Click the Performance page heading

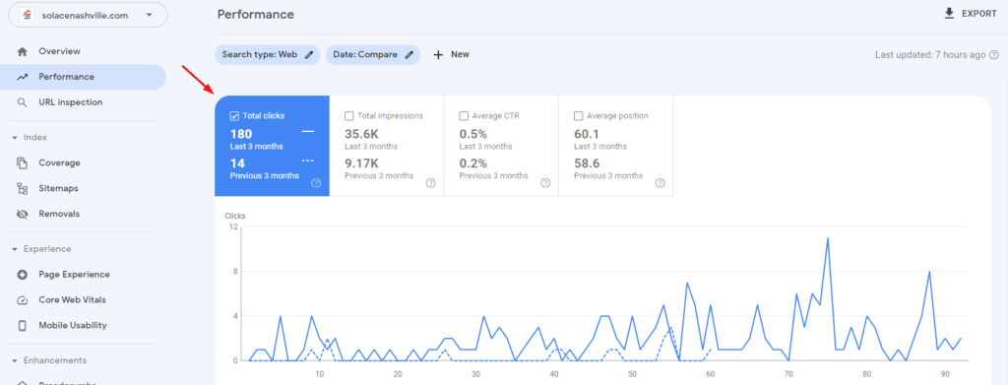(256, 14)
